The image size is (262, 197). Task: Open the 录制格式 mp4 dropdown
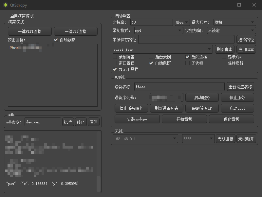click(159, 31)
